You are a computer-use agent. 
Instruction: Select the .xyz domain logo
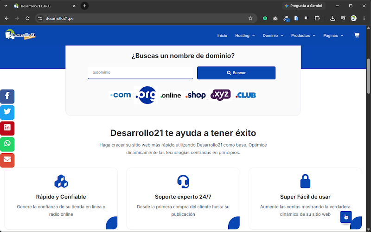coord(221,95)
